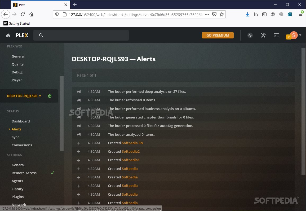The height and width of the screenshot is (211, 306).
Task: Open the user avatar S account menu
Action: click(294, 35)
